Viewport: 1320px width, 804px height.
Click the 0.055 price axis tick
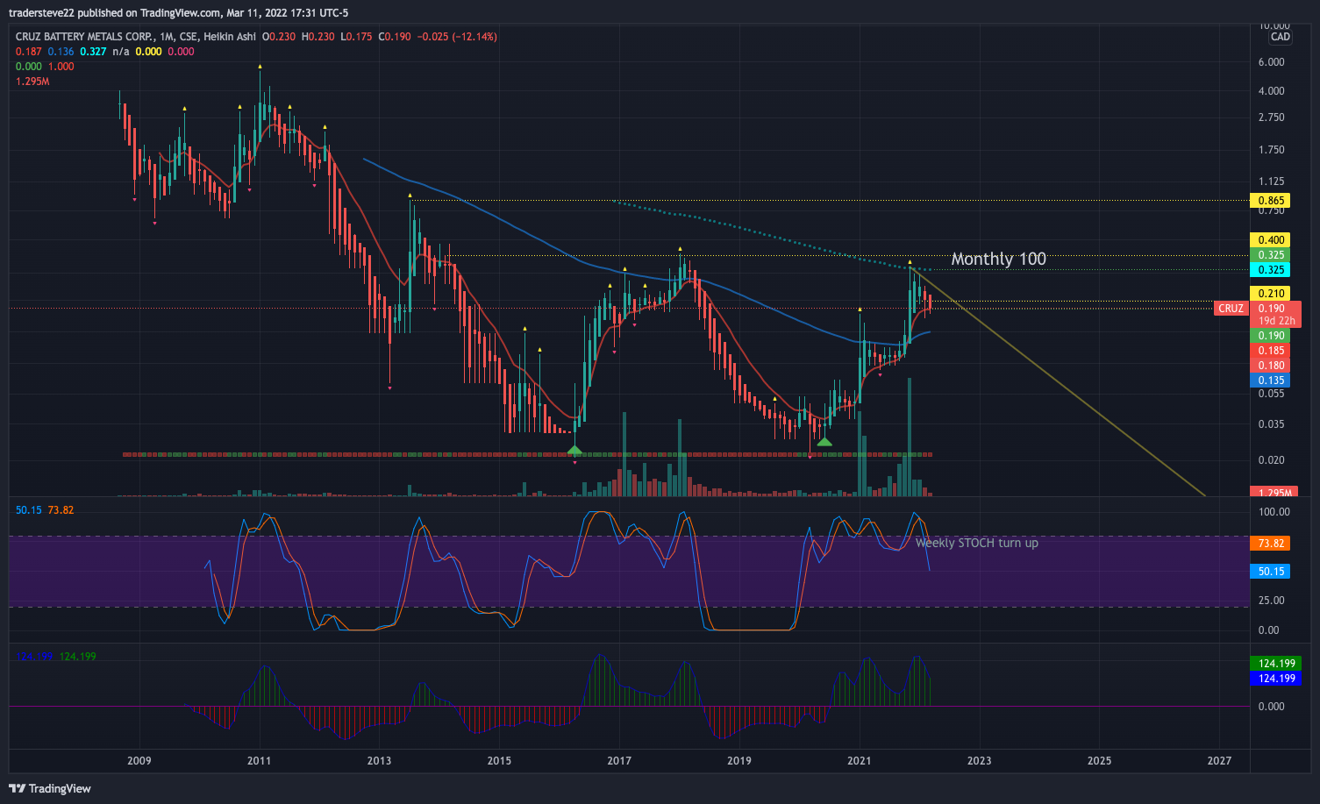tap(1271, 394)
